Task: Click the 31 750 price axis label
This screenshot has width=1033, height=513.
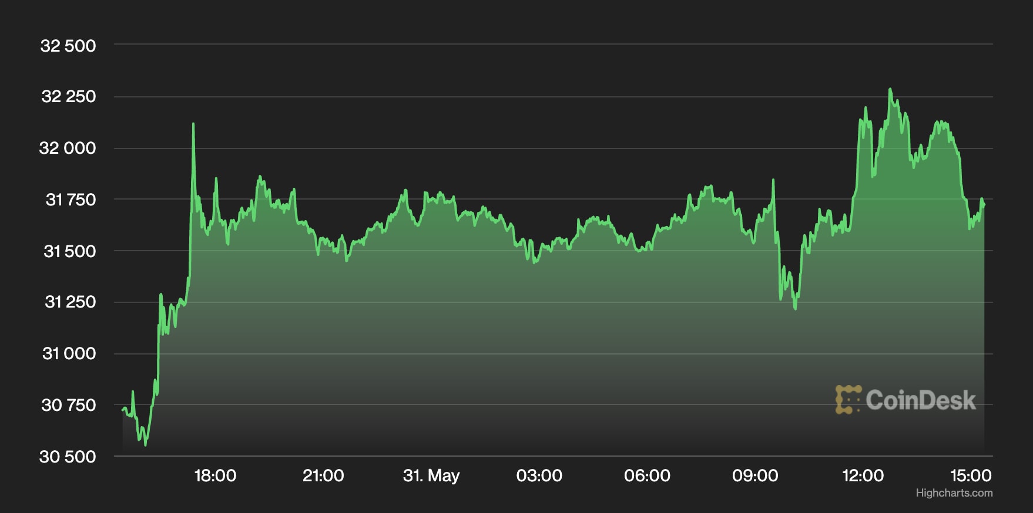Action: coord(71,200)
